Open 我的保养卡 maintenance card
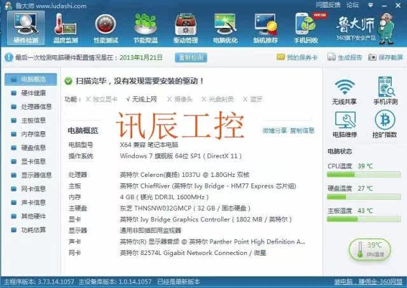The image size is (407, 288). [297, 57]
